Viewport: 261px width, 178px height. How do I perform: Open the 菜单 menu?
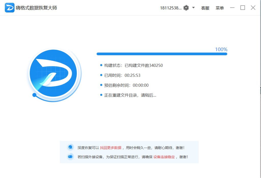point(220,8)
